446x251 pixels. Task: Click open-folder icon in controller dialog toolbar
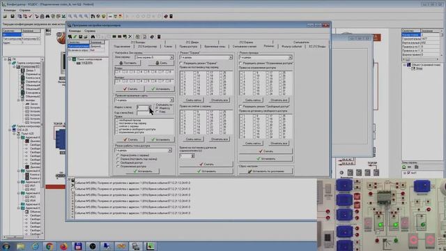coord(86,37)
